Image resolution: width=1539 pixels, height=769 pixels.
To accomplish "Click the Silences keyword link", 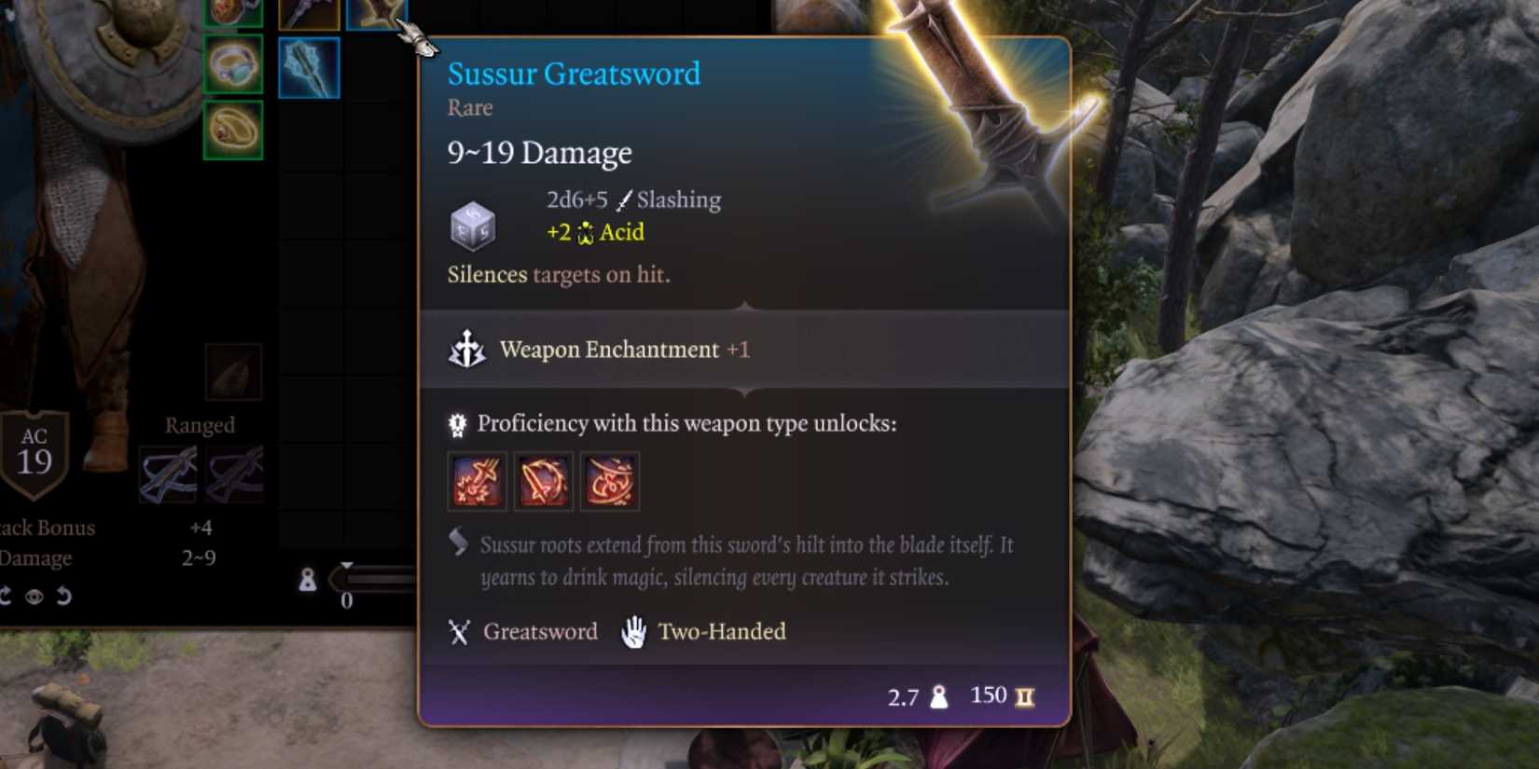I will 487,274.
